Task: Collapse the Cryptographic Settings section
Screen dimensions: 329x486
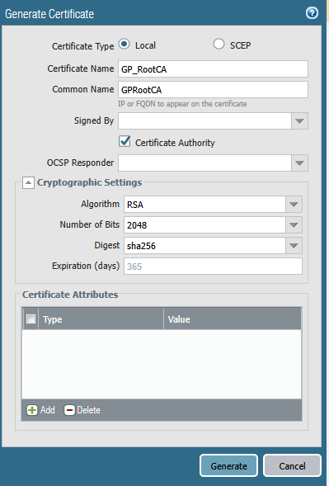Action: 28,183
